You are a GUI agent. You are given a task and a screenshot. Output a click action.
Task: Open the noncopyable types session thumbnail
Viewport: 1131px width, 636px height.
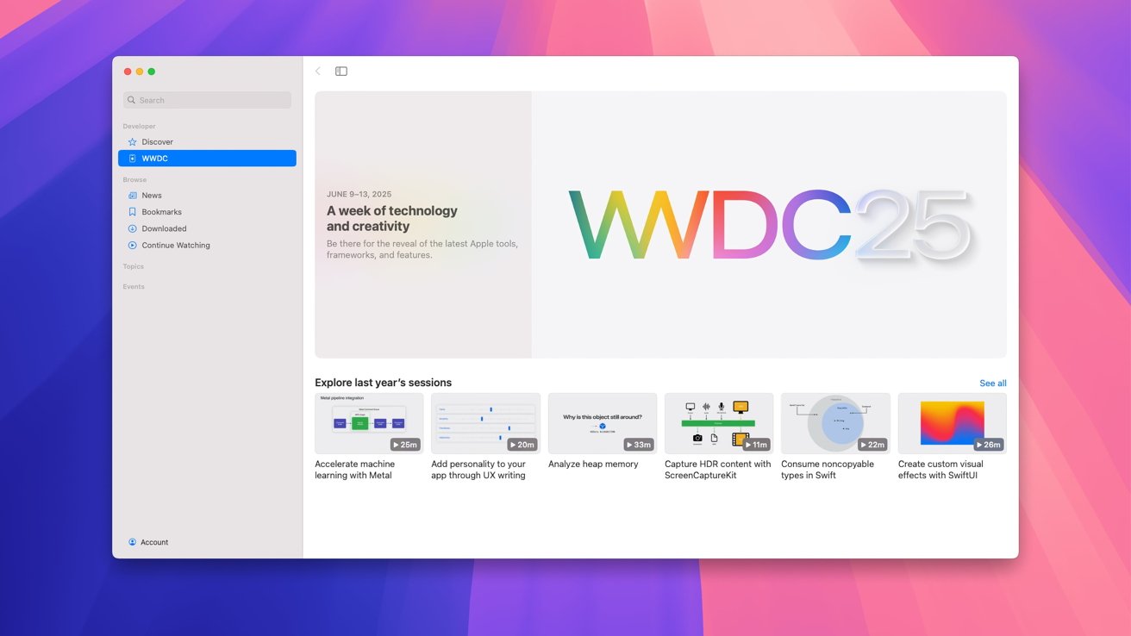tap(835, 423)
